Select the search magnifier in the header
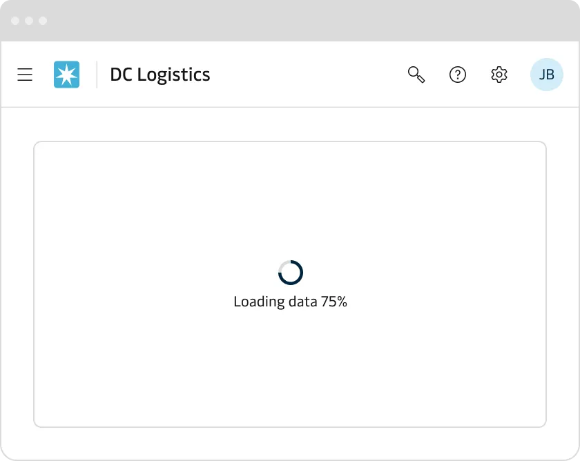Screen dimensions: 580x461 coord(416,75)
